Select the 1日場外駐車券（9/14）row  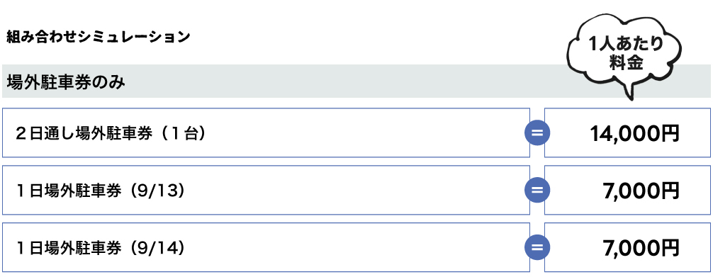tap(266, 247)
